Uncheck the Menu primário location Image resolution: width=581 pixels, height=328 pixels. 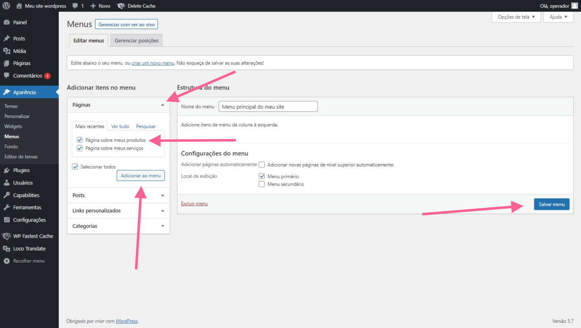tap(262, 176)
